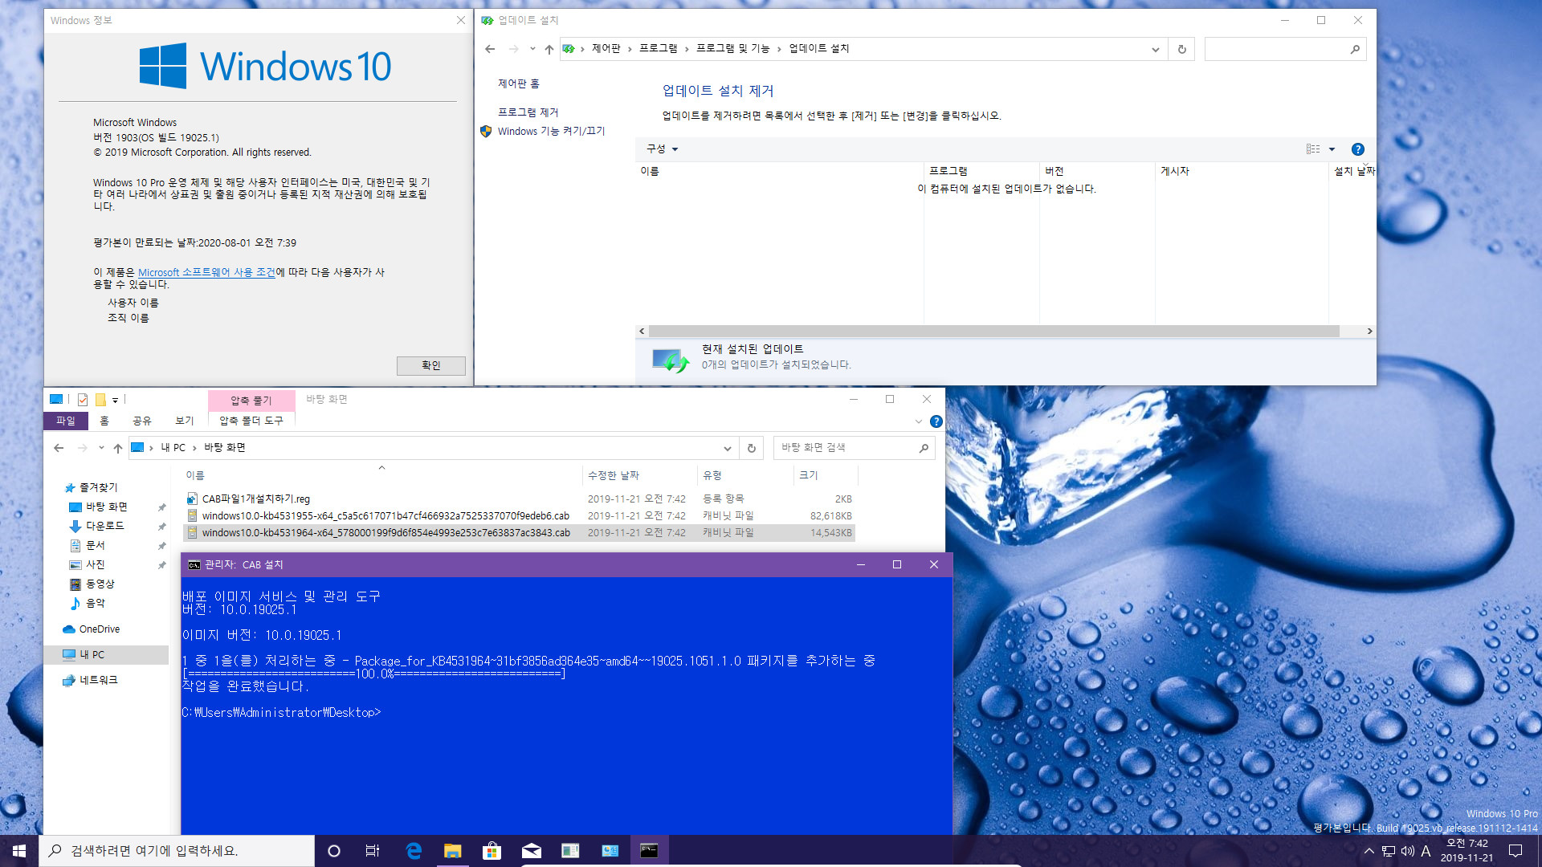Open the Microsoft 소프트웨어 사용 조건 link
Viewport: 1542px width, 867px height.
[206, 273]
